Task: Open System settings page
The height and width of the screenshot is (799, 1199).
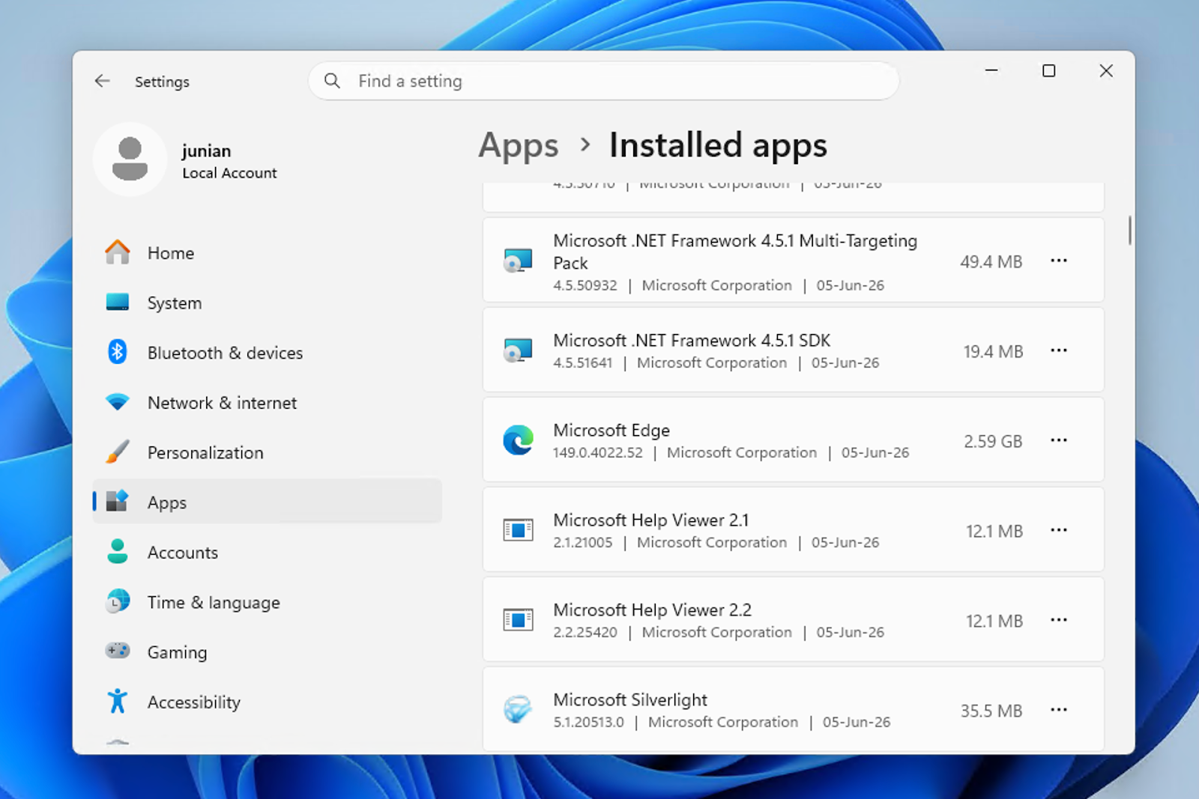Action: [267, 303]
